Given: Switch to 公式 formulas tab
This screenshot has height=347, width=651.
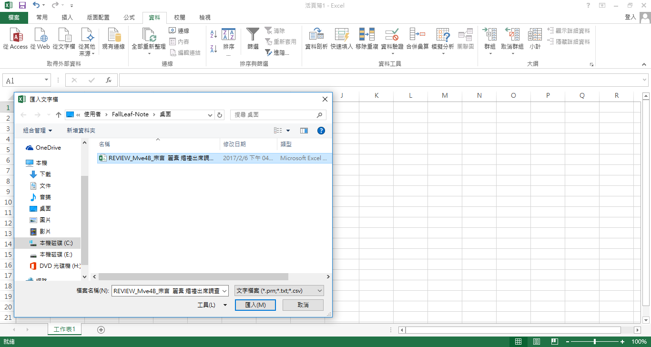Looking at the screenshot, I should [x=129, y=18].
